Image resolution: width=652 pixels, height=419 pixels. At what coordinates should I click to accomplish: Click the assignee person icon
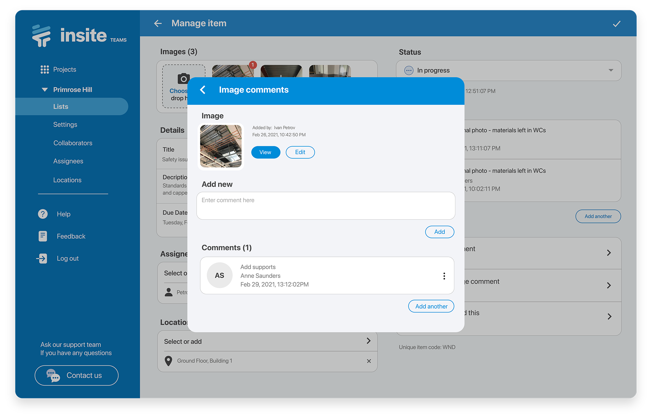pyautogui.click(x=169, y=292)
